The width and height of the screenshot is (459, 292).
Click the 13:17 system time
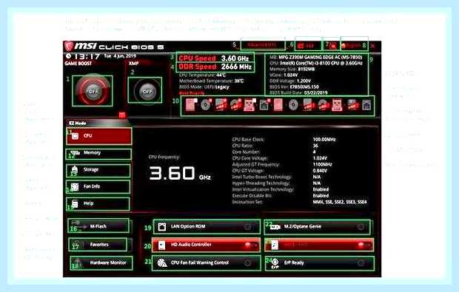tap(87, 56)
